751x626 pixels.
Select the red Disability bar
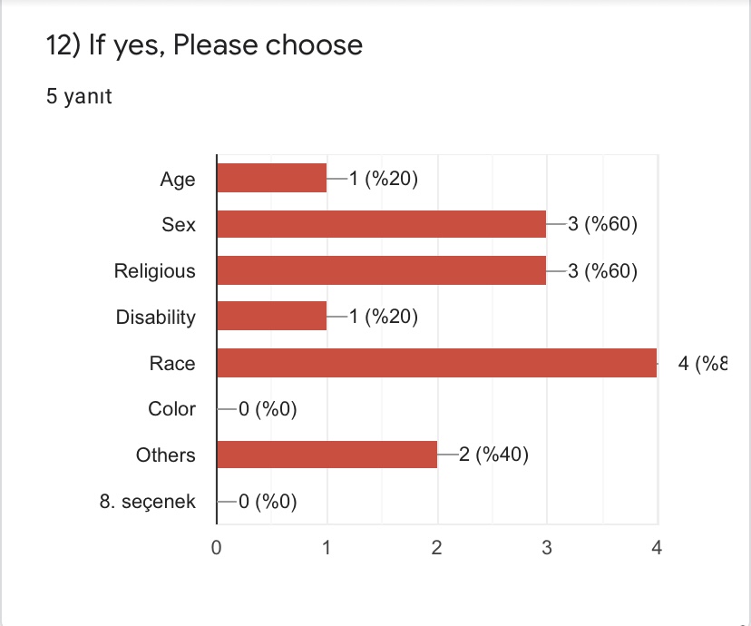(271, 317)
